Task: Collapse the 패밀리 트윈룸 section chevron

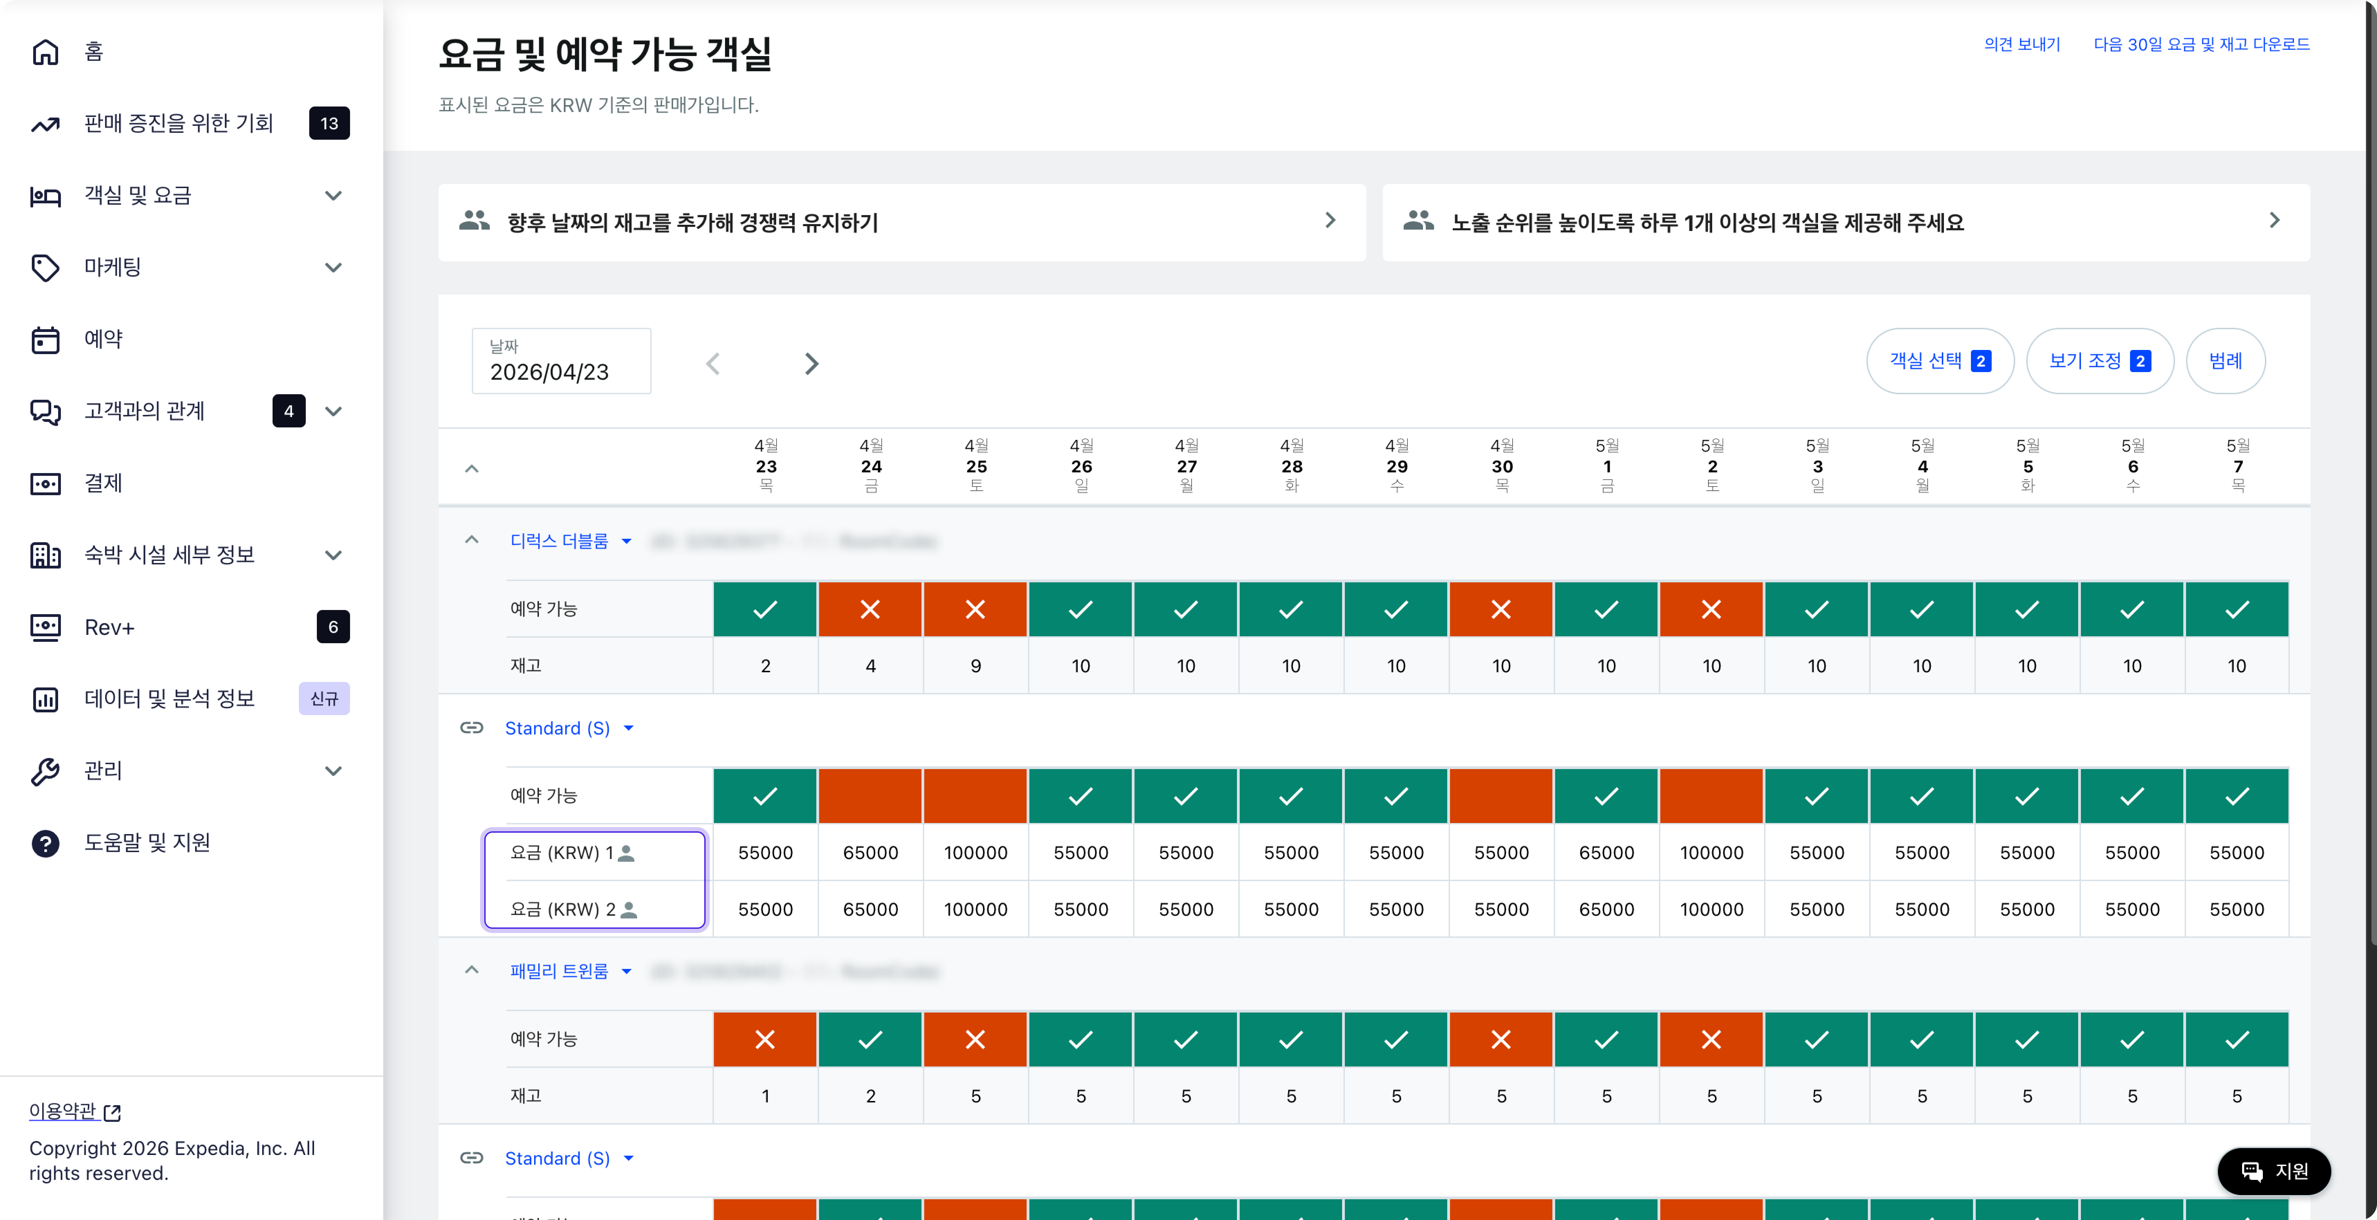Action: tap(471, 970)
